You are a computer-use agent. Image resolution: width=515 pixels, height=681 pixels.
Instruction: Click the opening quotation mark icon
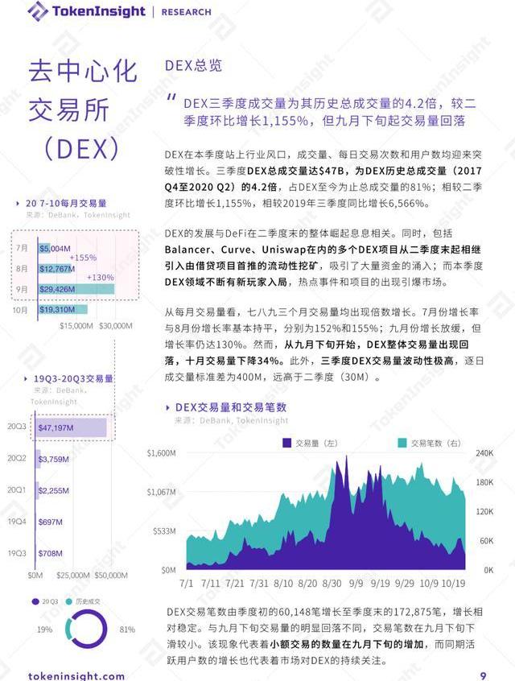pos(171,97)
